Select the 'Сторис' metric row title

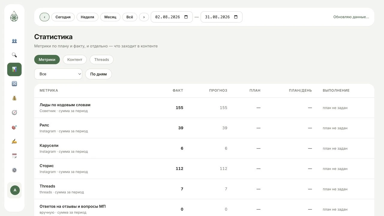(x=47, y=166)
